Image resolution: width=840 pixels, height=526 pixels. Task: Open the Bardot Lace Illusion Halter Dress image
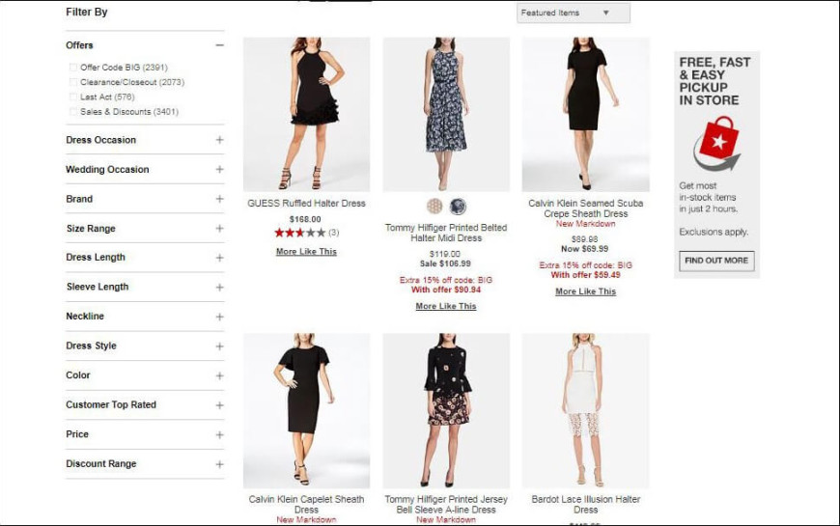(x=585, y=410)
